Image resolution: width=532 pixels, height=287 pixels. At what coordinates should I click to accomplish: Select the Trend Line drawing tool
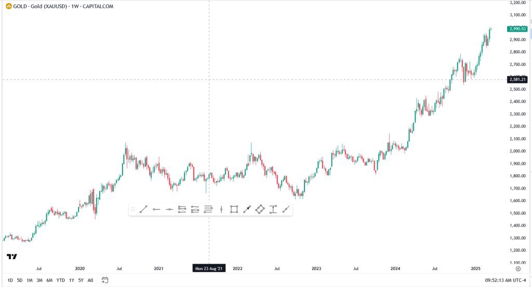click(144, 209)
